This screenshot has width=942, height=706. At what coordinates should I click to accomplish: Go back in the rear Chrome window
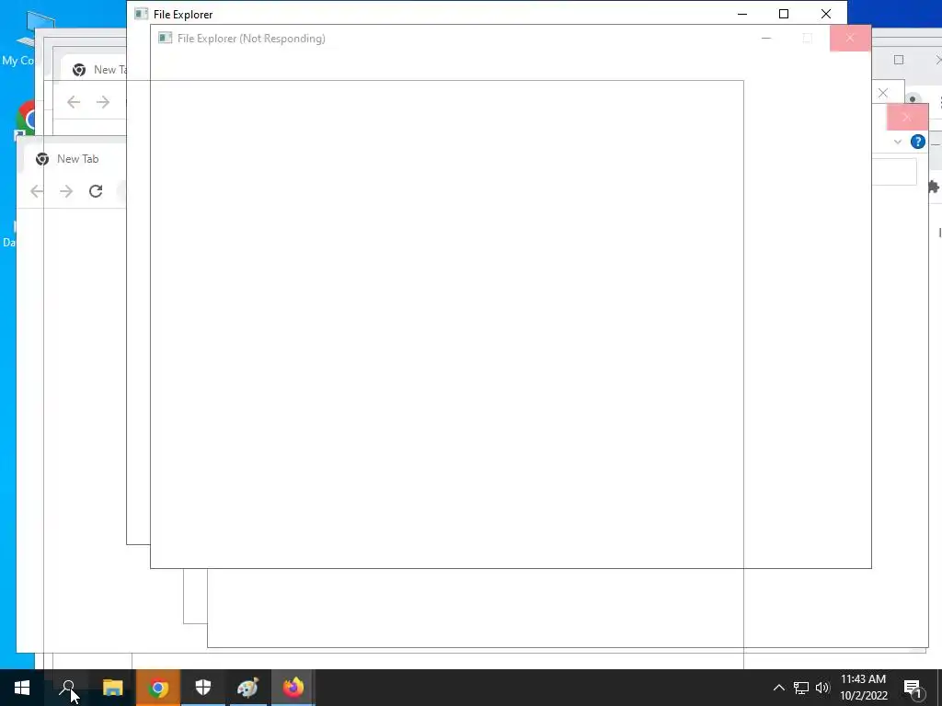click(x=74, y=102)
